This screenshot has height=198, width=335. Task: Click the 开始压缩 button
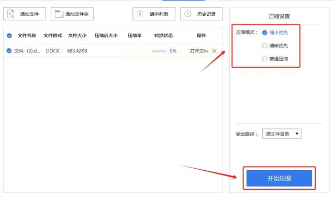point(279,178)
